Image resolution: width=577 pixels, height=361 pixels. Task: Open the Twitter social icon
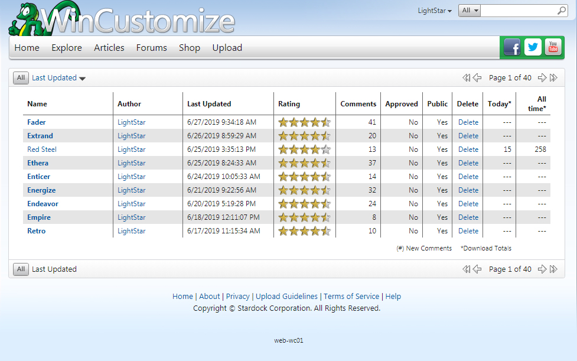point(533,47)
